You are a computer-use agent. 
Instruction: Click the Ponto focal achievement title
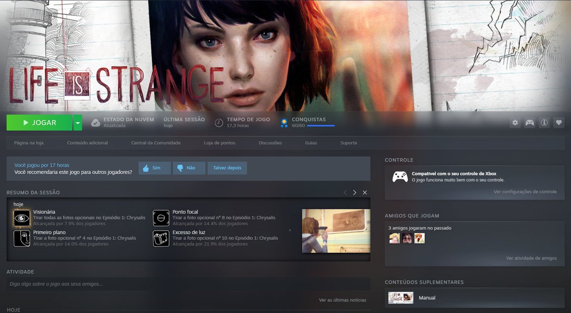(185, 212)
